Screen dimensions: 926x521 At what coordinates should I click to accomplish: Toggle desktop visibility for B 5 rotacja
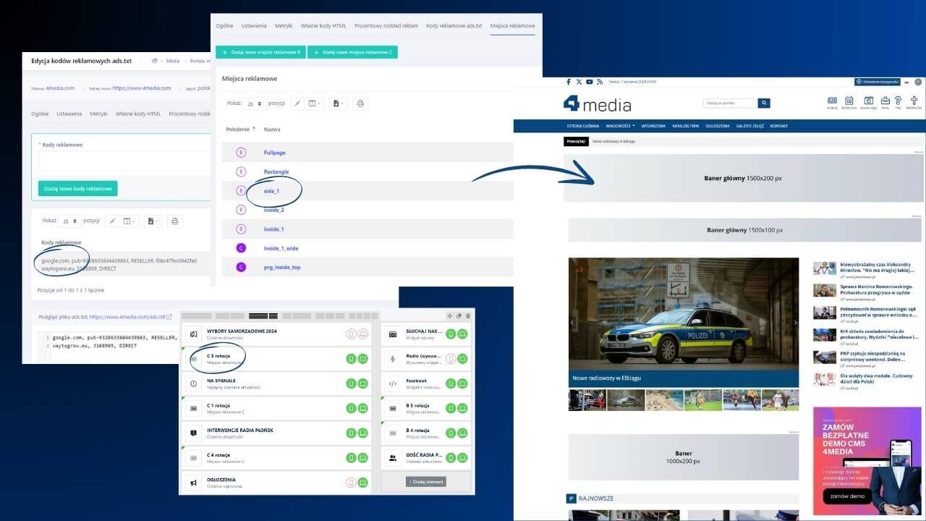click(x=462, y=408)
